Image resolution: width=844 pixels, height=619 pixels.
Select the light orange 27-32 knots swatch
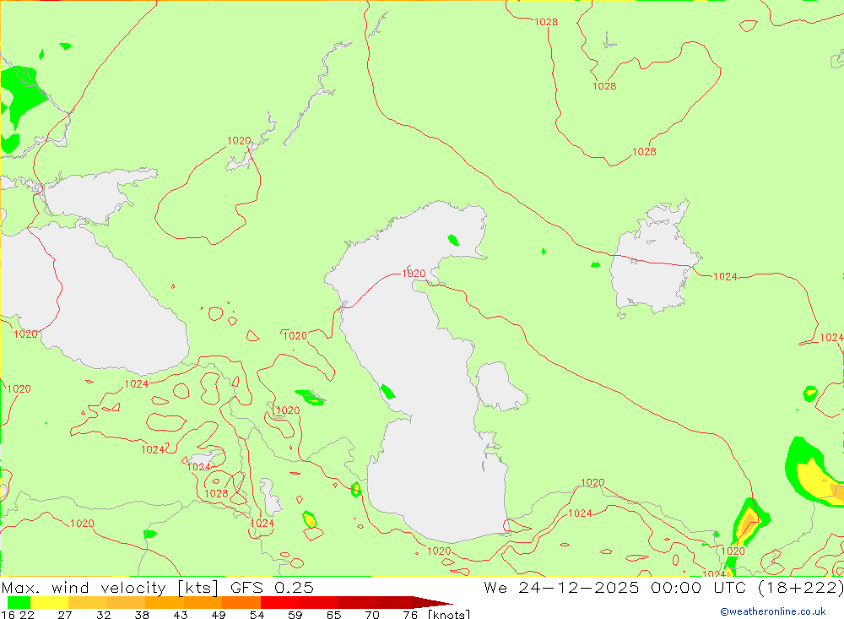coord(88,602)
